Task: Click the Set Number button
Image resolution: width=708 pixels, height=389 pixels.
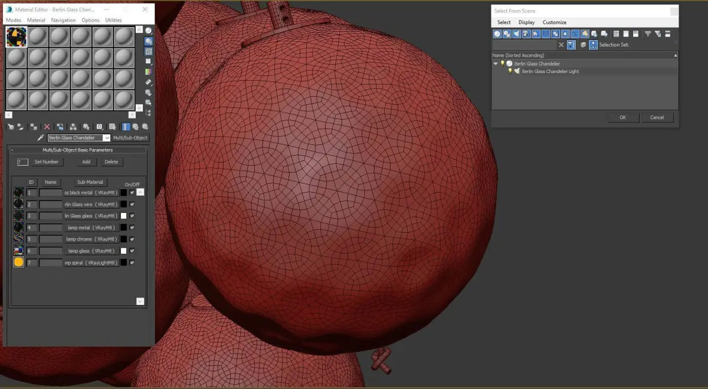Action: click(x=47, y=161)
